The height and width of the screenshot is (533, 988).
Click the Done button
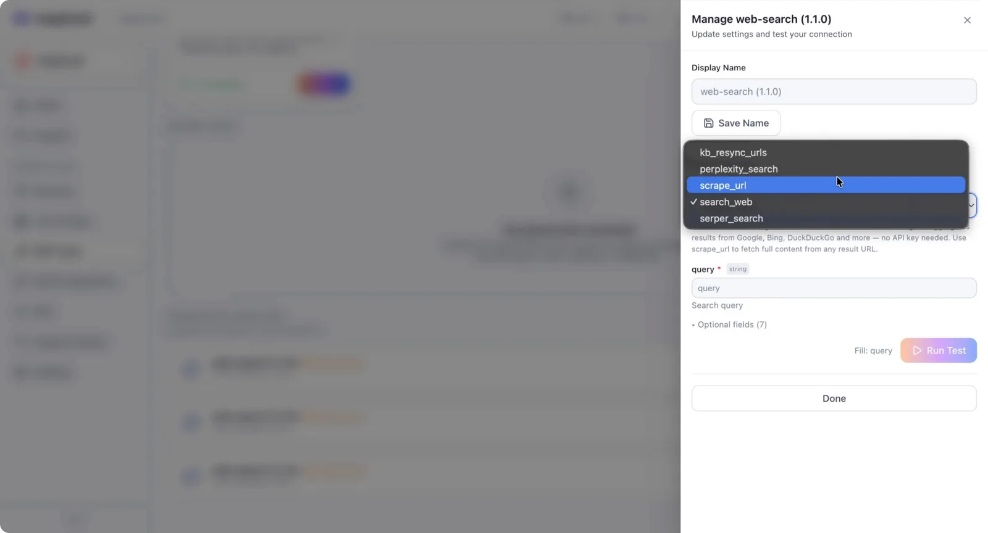click(834, 399)
